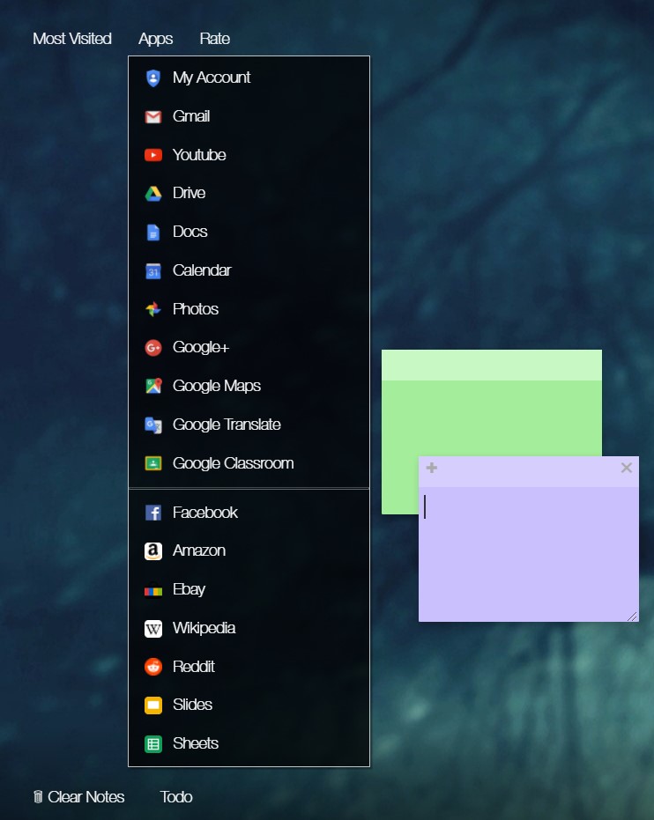
Task: Open Google Translate text entry
Action: 227,425
